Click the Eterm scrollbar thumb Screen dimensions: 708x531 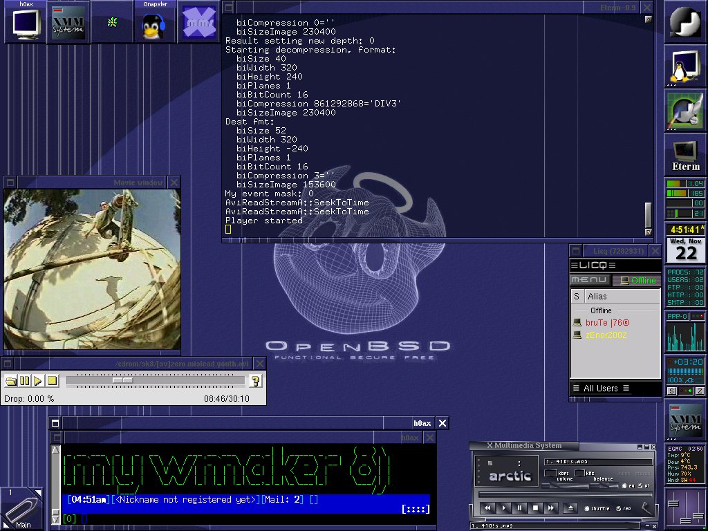[x=648, y=216]
